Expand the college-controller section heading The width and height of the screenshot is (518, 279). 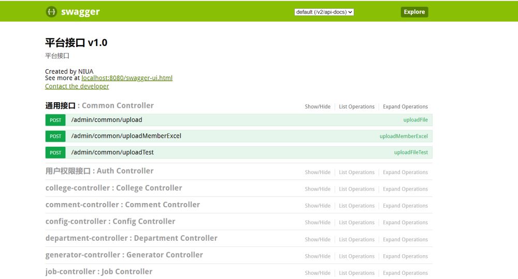pos(113,188)
